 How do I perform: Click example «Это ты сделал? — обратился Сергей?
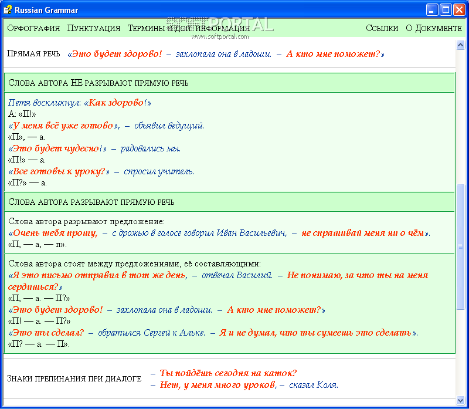coord(213,333)
